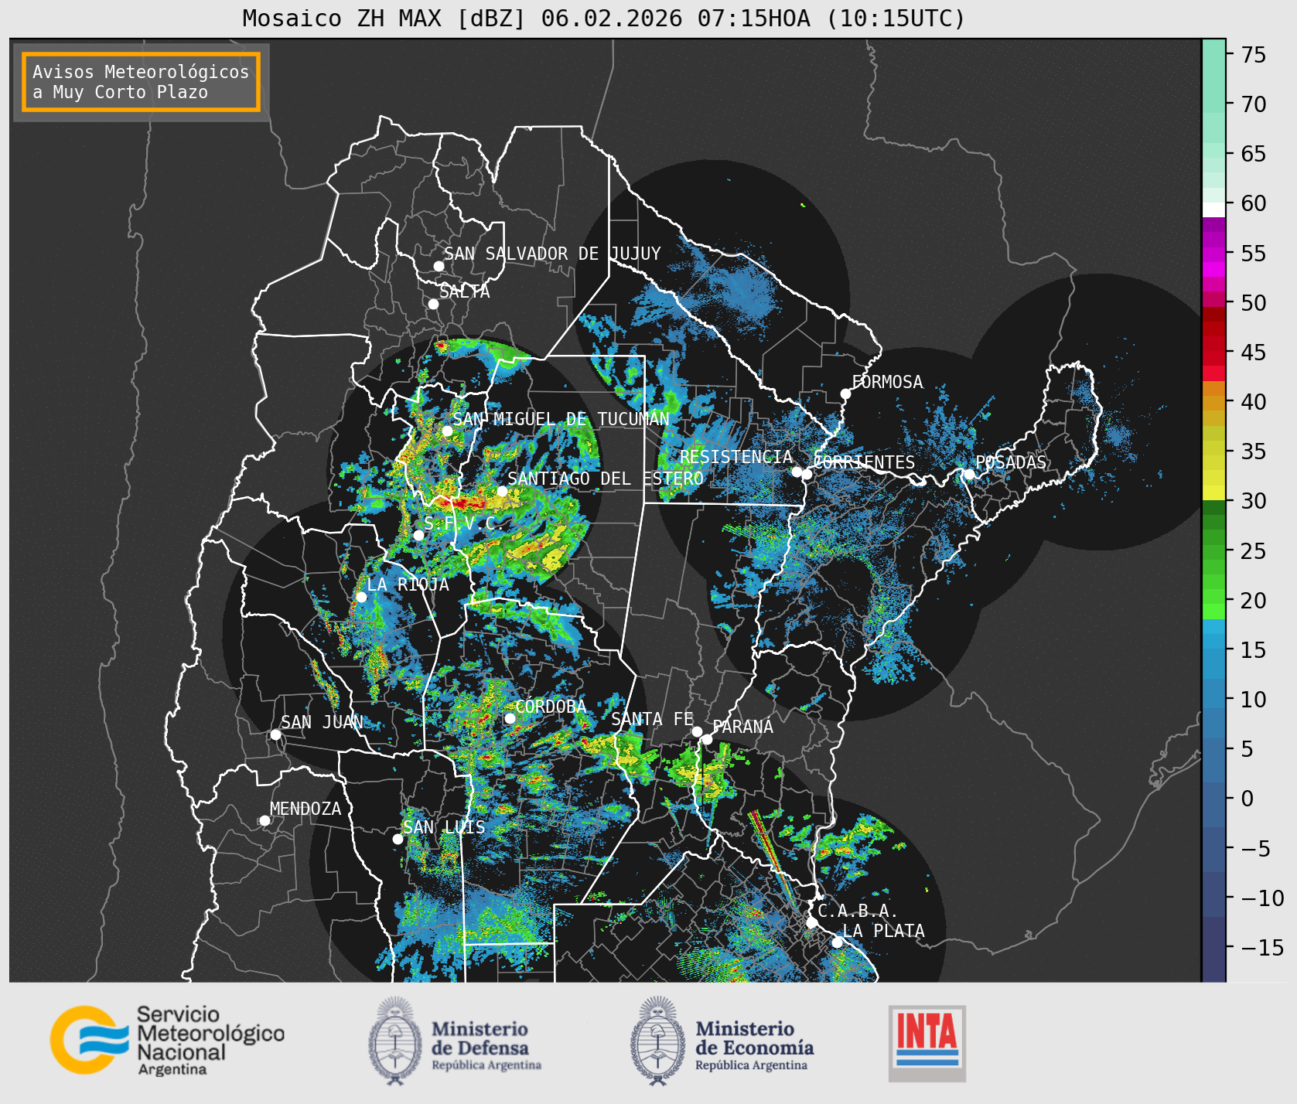Select the Formosa city marker
The height and width of the screenshot is (1104, 1297).
coord(845,394)
